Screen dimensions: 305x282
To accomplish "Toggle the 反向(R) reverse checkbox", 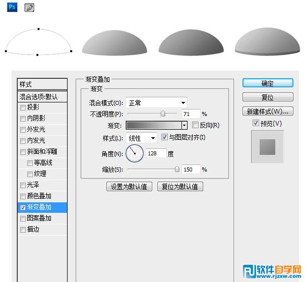I will [x=195, y=125].
